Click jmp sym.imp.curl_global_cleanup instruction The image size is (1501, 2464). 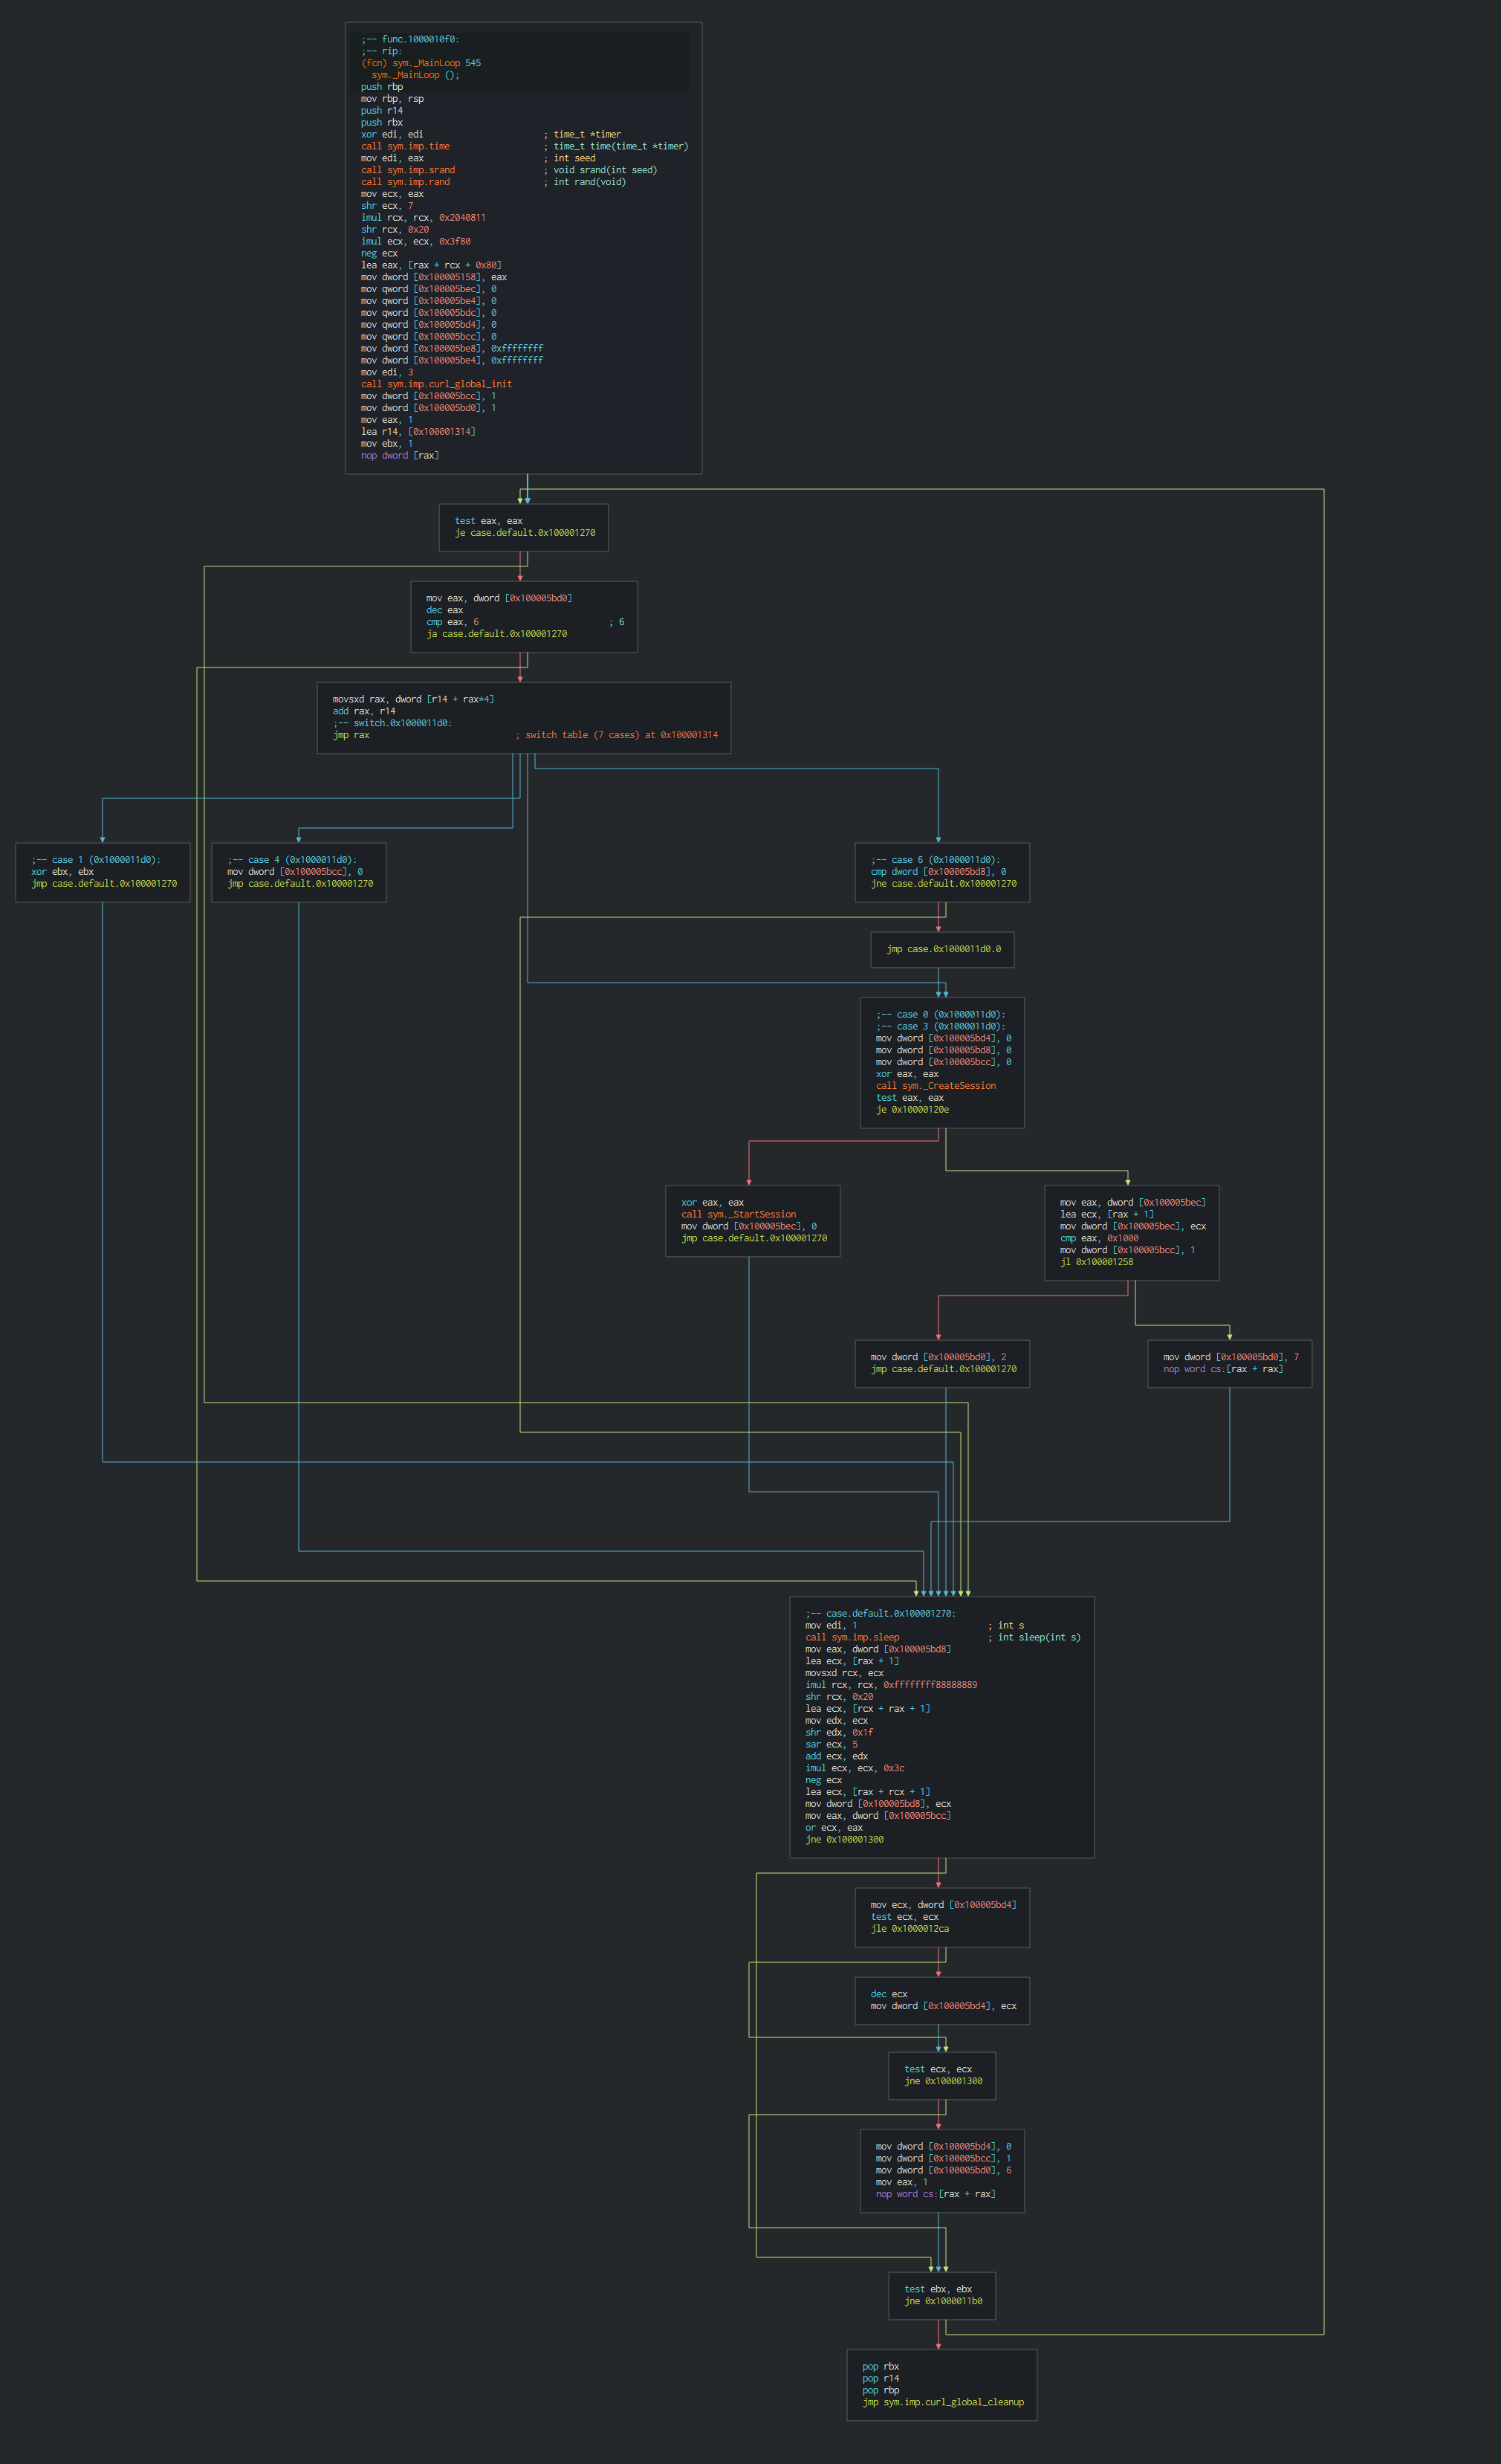942,2402
